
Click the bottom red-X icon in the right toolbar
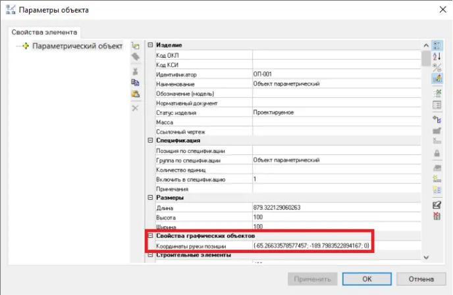[x=437, y=216]
